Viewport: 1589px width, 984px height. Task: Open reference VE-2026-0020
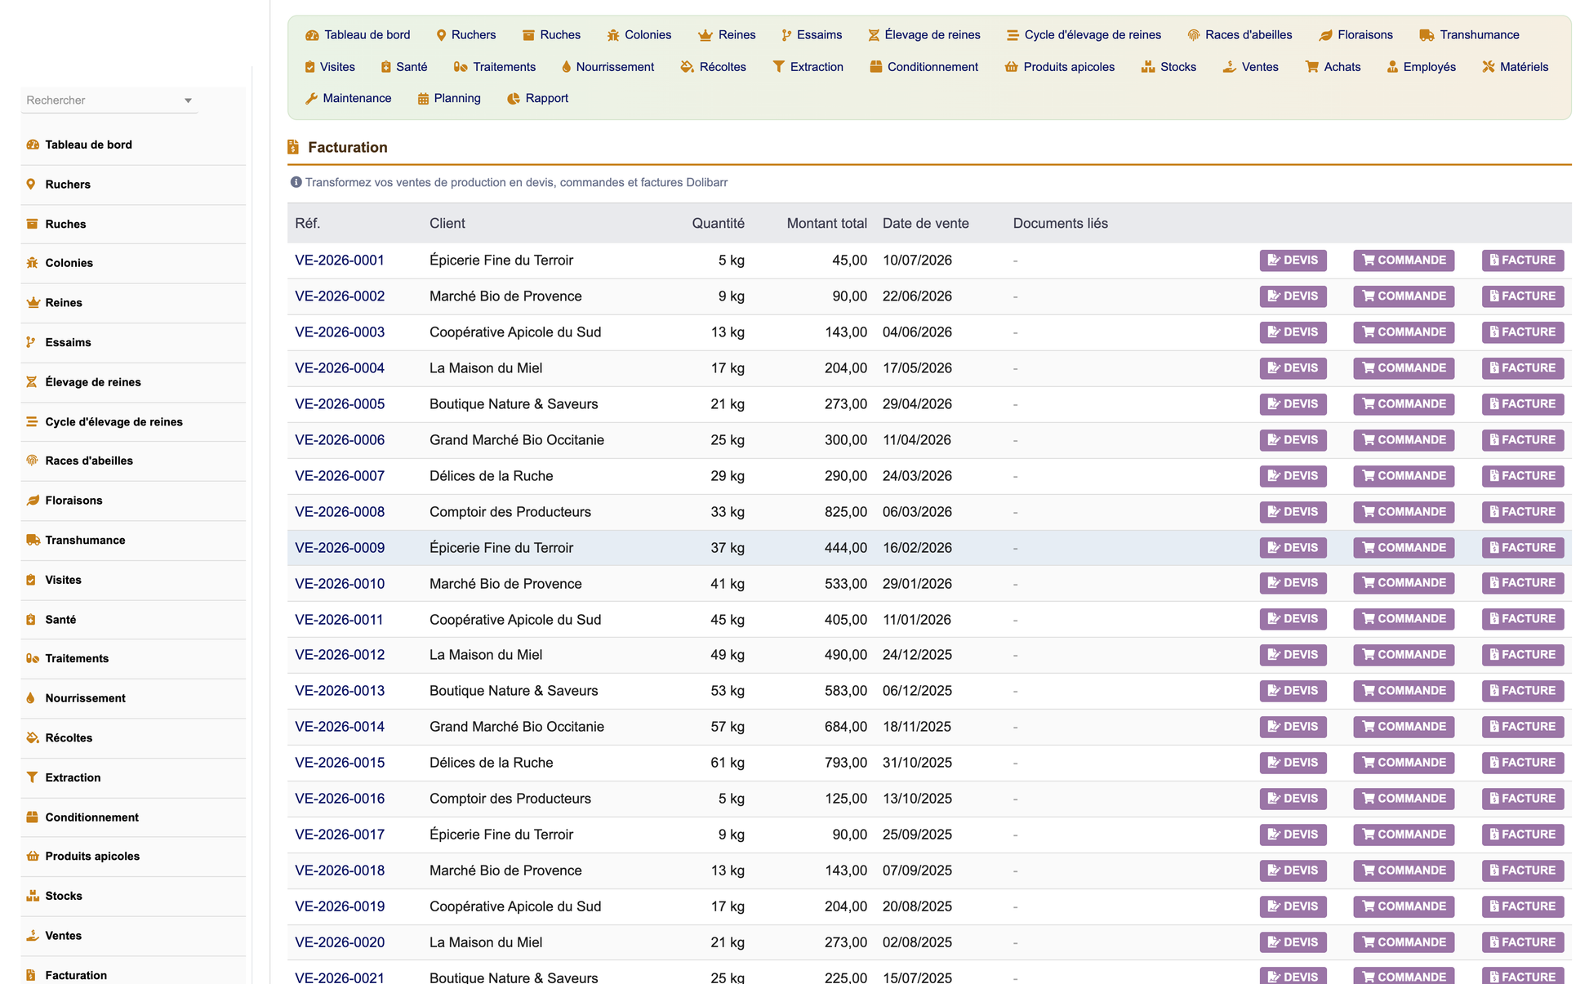tap(340, 942)
